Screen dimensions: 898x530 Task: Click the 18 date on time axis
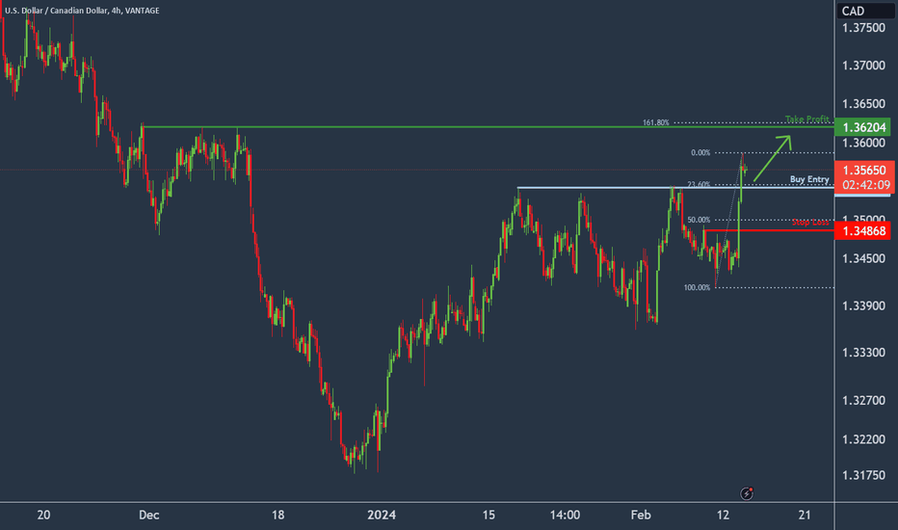point(277,516)
